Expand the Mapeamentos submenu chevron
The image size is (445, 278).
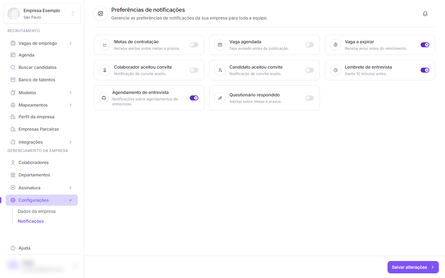coord(70,105)
